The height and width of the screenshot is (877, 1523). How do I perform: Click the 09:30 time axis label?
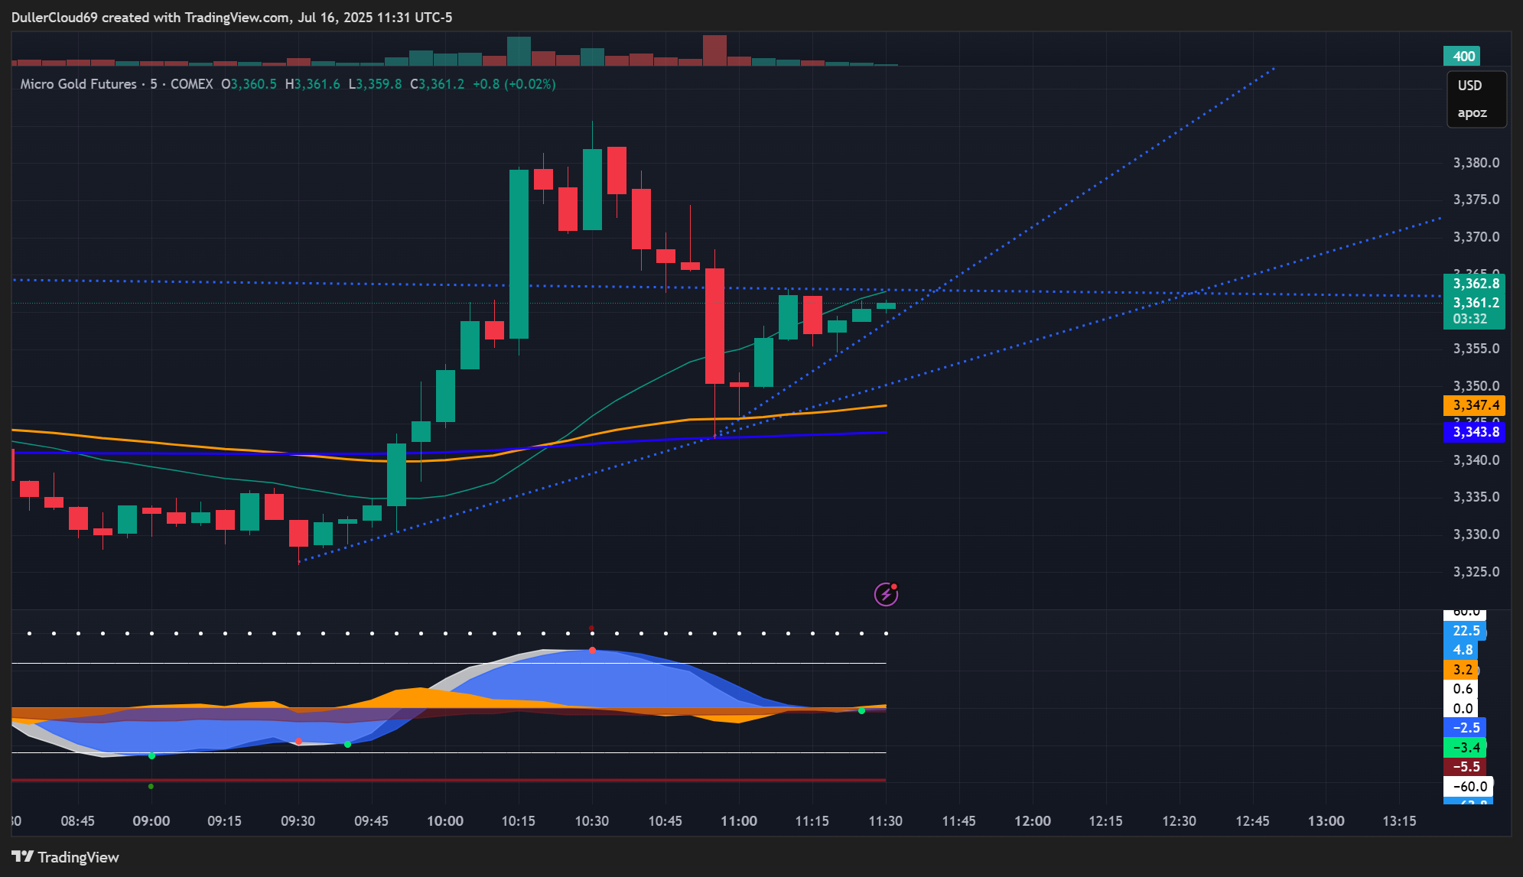[x=298, y=821]
